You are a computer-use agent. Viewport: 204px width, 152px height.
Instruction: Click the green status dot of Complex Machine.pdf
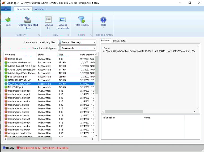pyautogui.click(x=6, y=62)
